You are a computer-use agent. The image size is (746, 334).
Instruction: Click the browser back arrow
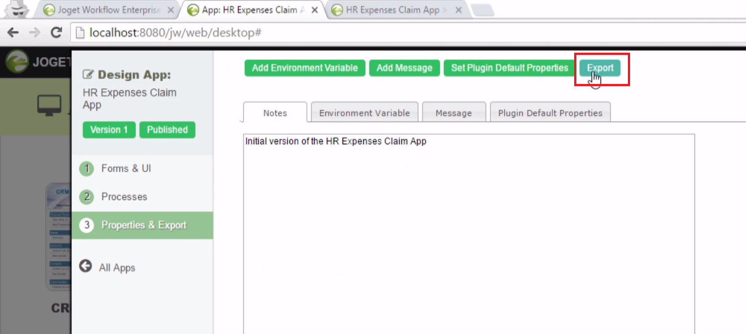[x=13, y=32]
